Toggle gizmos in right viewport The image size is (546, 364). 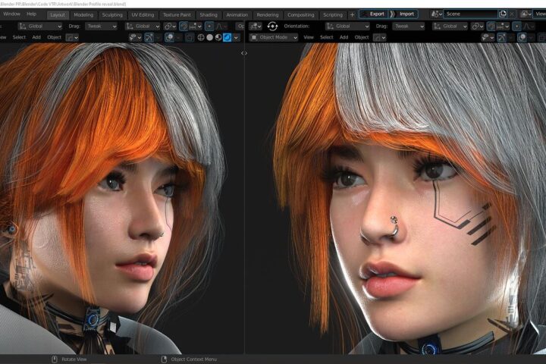click(x=502, y=37)
